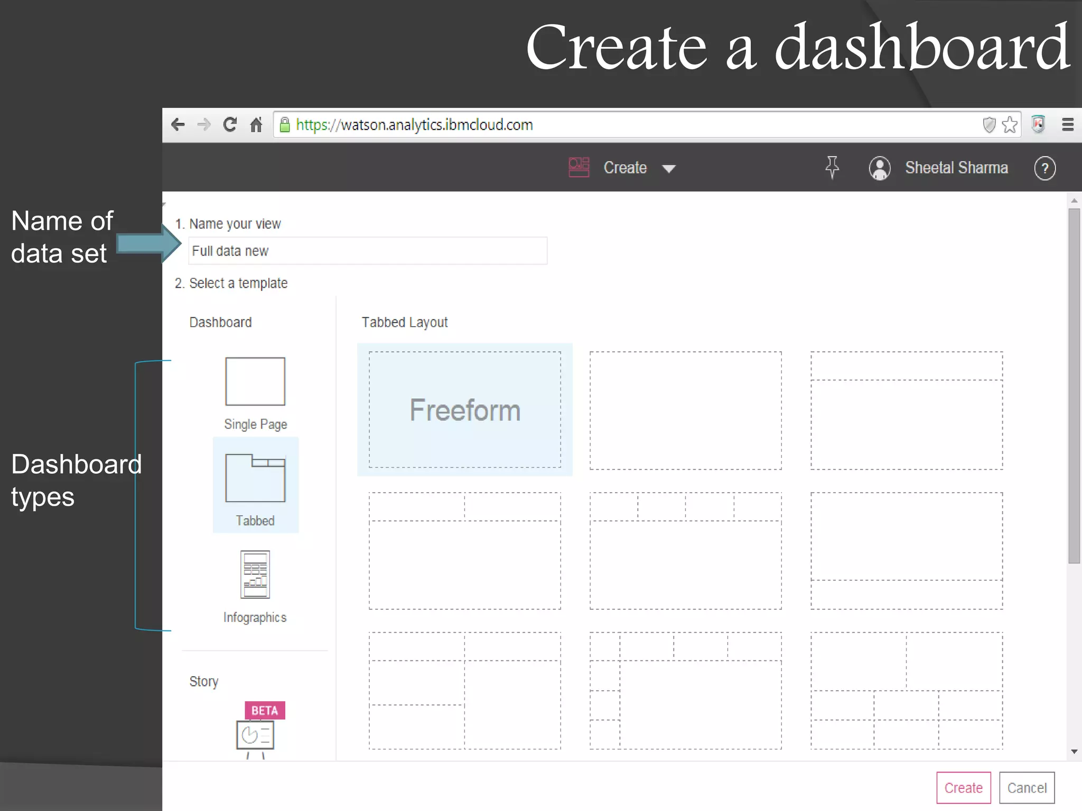Click the pin icon in header
1082x811 pixels.
pos(832,167)
